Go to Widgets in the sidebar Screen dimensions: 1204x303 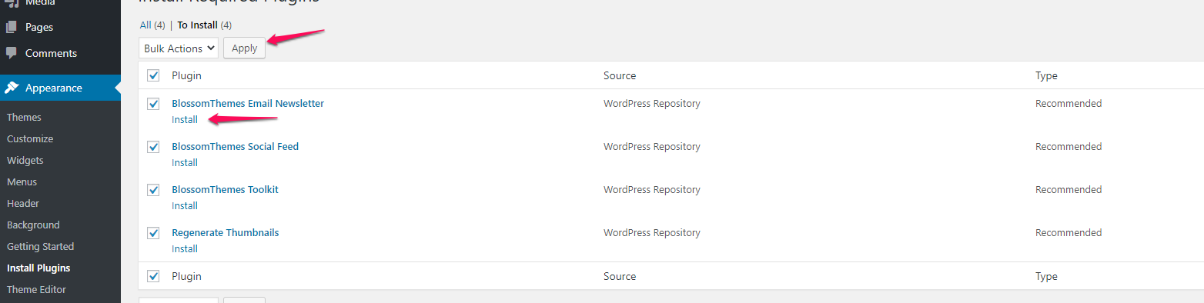pyautogui.click(x=25, y=161)
